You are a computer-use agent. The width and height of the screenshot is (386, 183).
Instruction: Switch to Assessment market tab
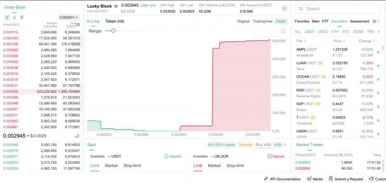tap(360, 21)
